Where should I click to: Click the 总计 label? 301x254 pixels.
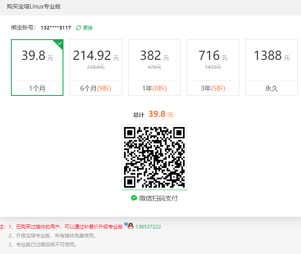(139, 115)
